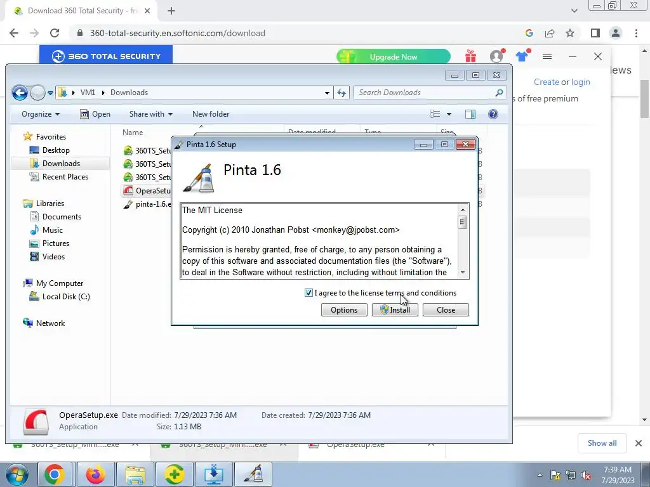650x487 pixels.
Task: Click volume icon in system tray
Action: point(586,476)
